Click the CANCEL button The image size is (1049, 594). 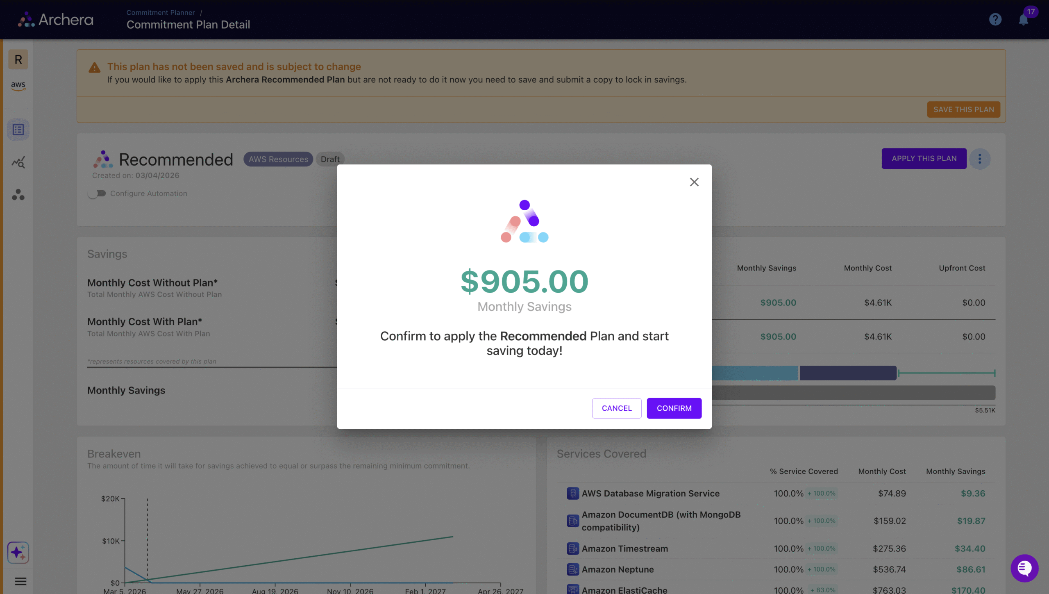(617, 408)
